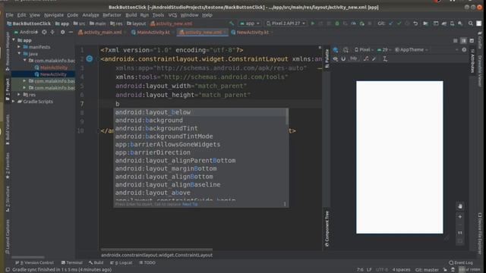Click the gutter icon on line 2
486x273 pixels.
pyautogui.click(x=90, y=59)
